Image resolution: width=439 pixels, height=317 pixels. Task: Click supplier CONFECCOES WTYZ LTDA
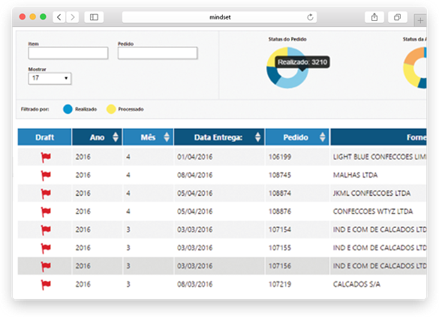(373, 211)
